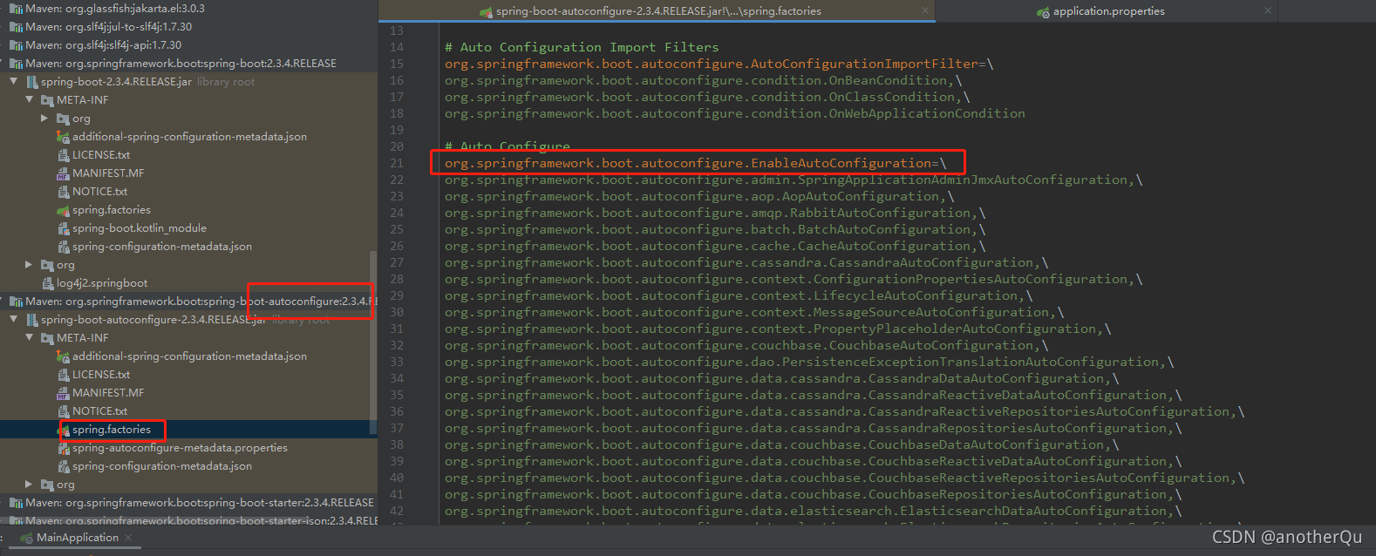Collapse META-INF folder under spring-boot jar
Viewport: 1376px width, 556px height.
coord(29,99)
